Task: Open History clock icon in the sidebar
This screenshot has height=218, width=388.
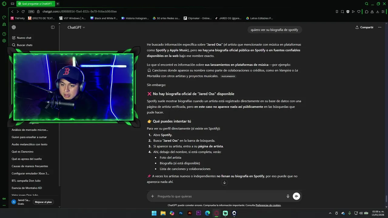Action: tap(4, 34)
